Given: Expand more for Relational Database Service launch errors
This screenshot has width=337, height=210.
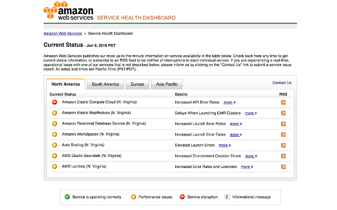Looking at the screenshot, I should (x=236, y=124).
